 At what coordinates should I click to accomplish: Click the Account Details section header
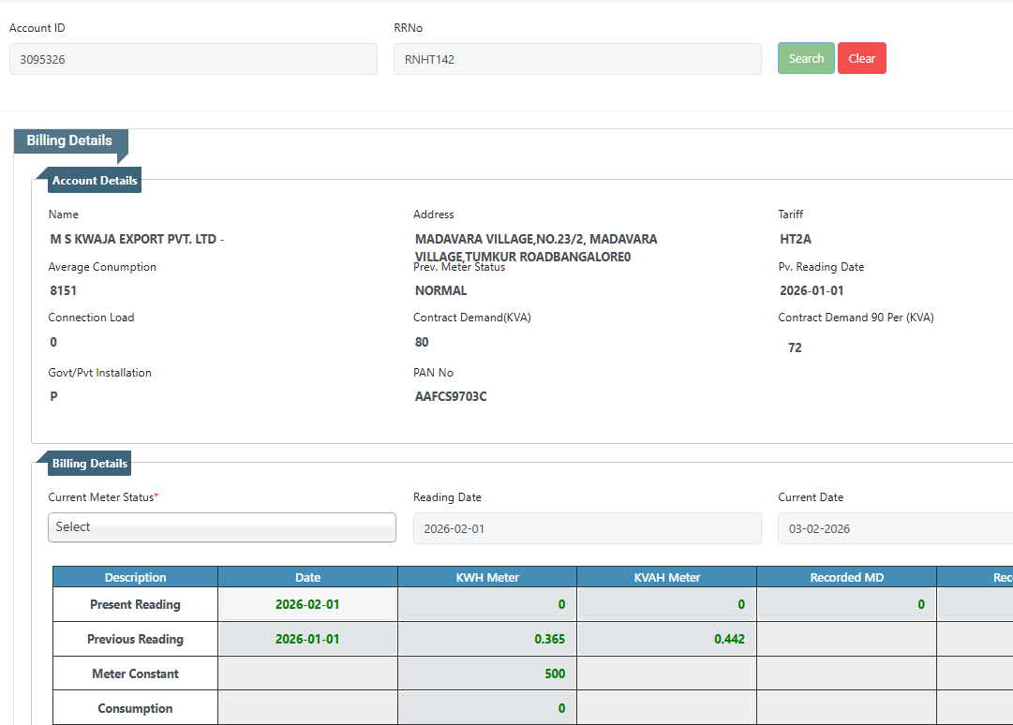pyautogui.click(x=95, y=181)
